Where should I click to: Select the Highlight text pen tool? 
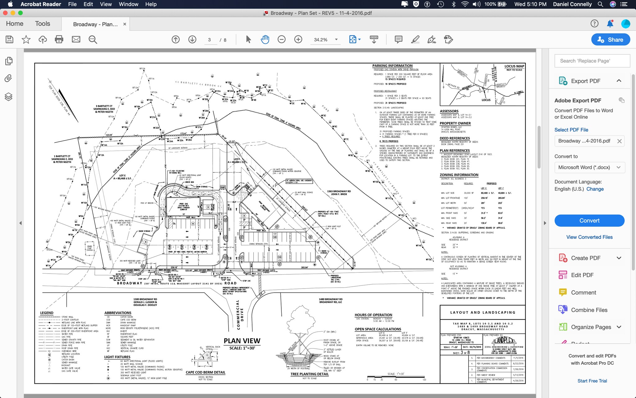pos(415,39)
